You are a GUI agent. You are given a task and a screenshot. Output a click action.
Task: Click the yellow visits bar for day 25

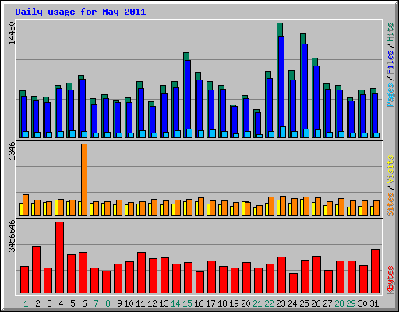(x=302, y=207)
